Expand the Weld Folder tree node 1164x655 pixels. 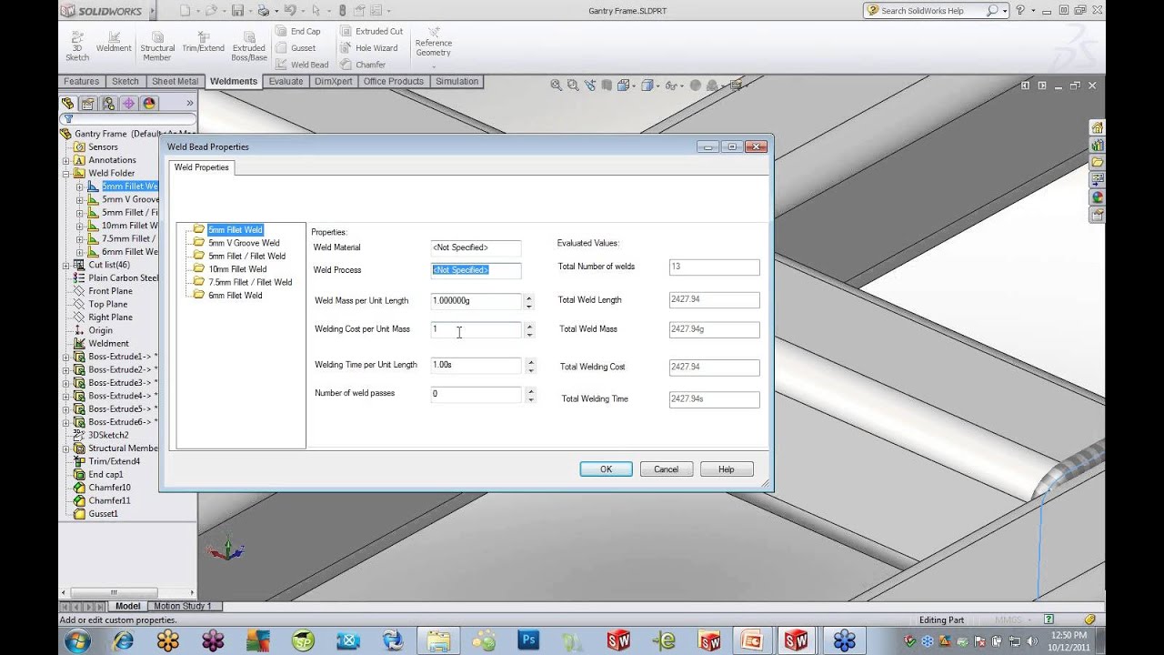[x=65, y=173]
